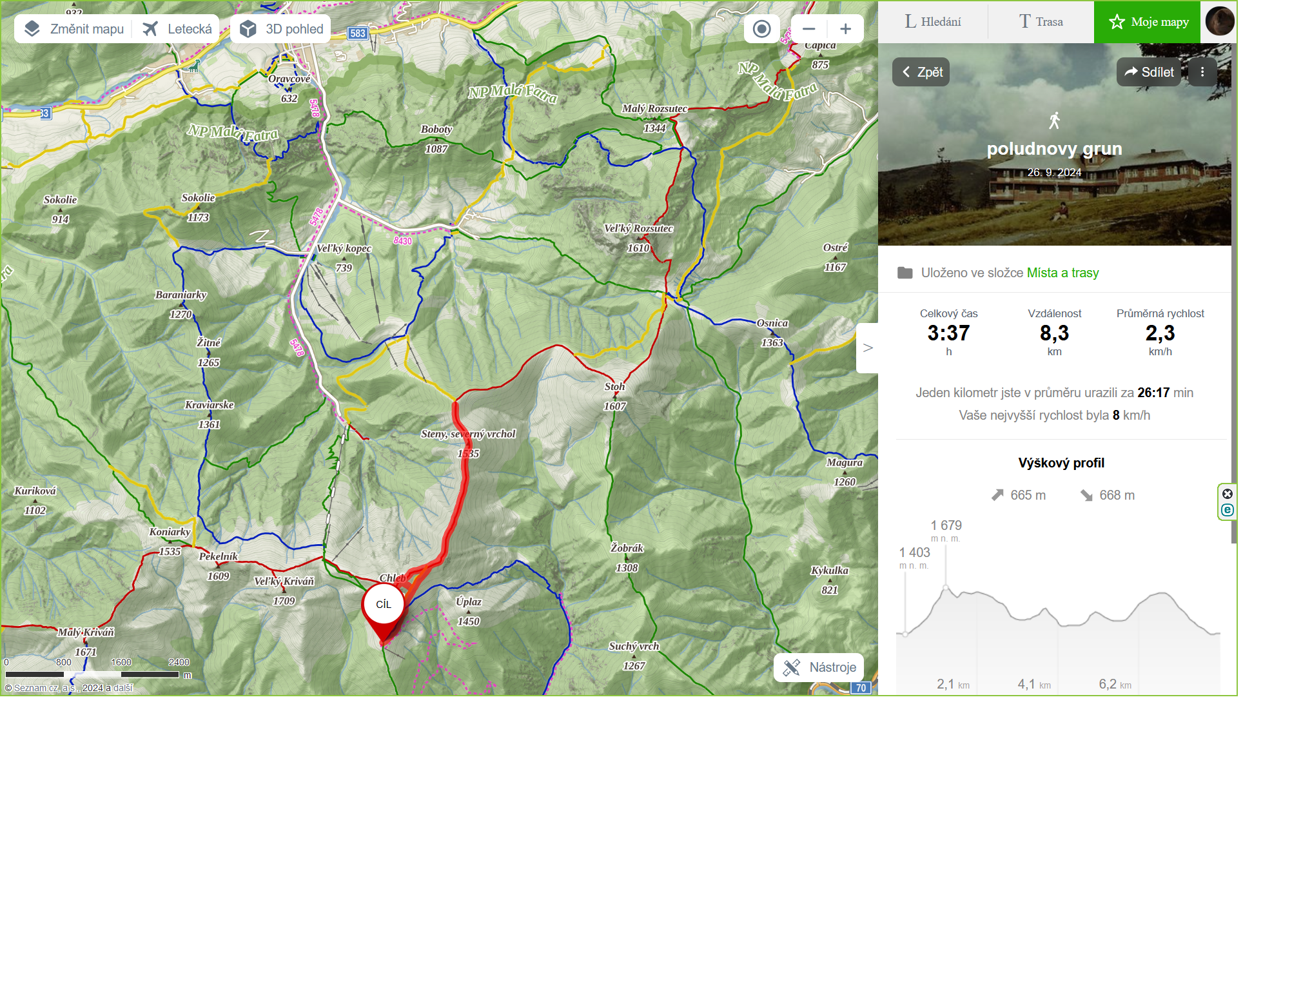Open the Nástroje tools button
Viewport: 1292px width, 998px height.
point(819,667)
